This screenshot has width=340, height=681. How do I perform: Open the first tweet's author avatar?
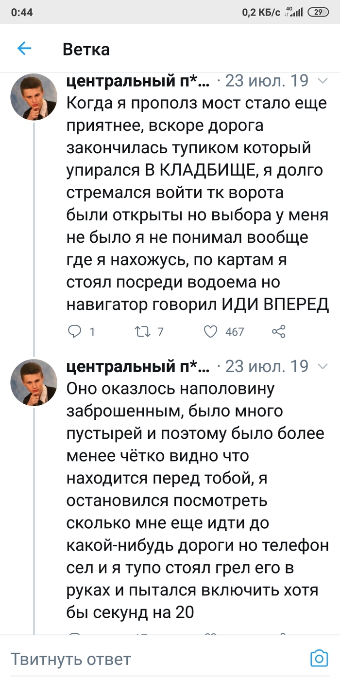(x=34, y=97)
